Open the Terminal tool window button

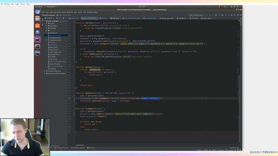[x=91, y=148]
